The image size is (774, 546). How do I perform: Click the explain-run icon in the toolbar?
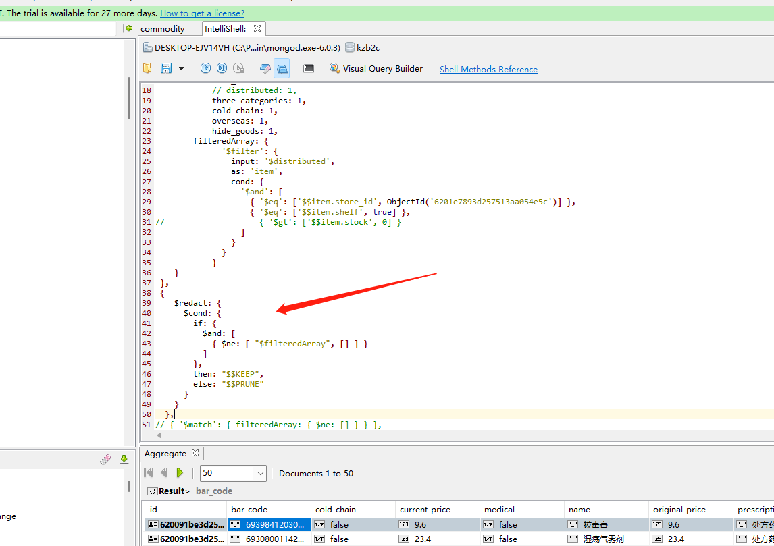[238, 68]
